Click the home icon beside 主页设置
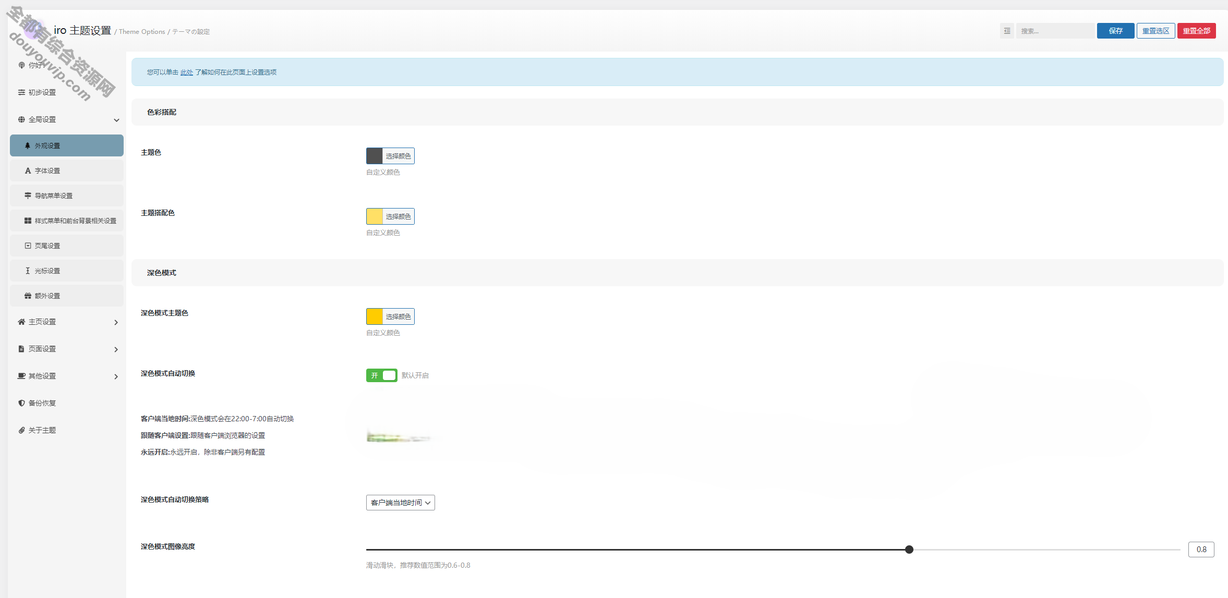 [21, 322]
